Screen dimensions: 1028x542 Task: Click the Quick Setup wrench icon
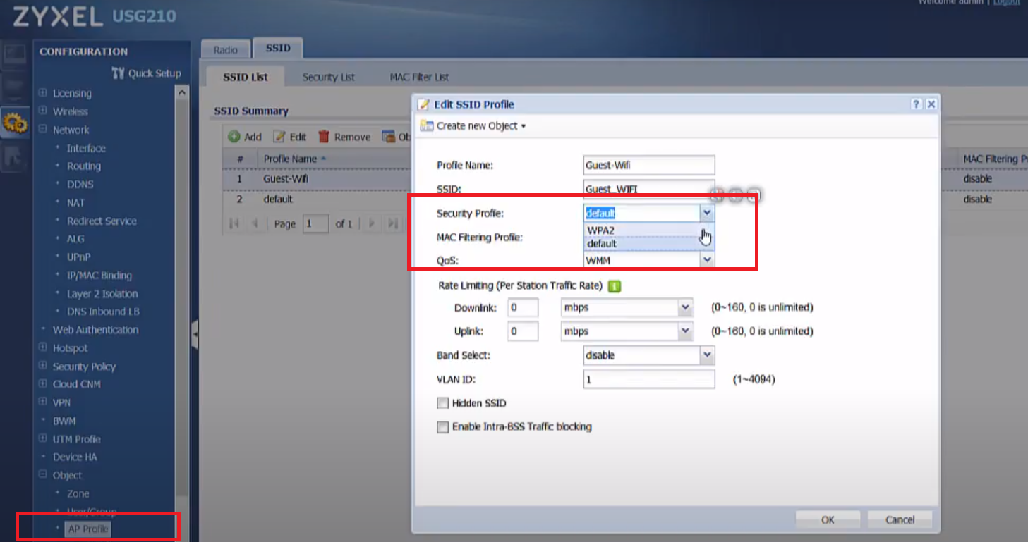118,73
